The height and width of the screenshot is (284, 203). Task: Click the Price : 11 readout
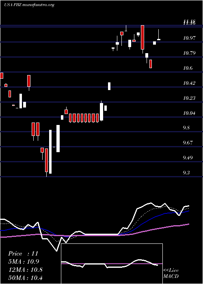[x=23, y=254]
